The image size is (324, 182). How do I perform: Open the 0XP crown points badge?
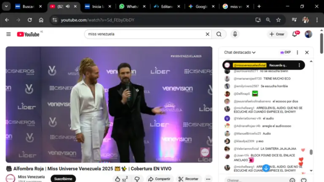(x=286, y=52)
